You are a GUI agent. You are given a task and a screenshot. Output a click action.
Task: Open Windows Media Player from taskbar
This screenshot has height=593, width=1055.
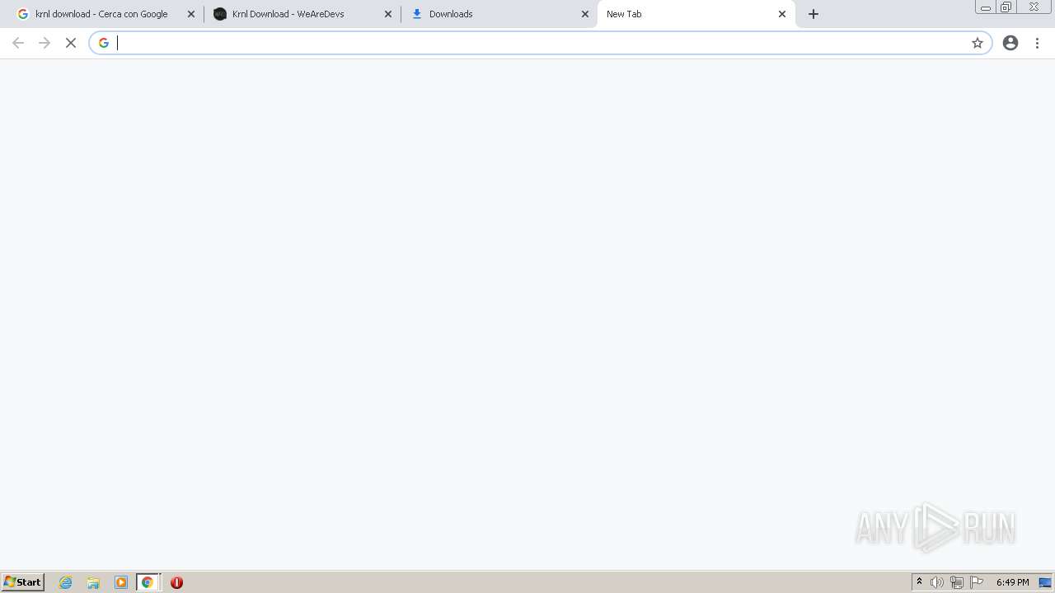121,582
